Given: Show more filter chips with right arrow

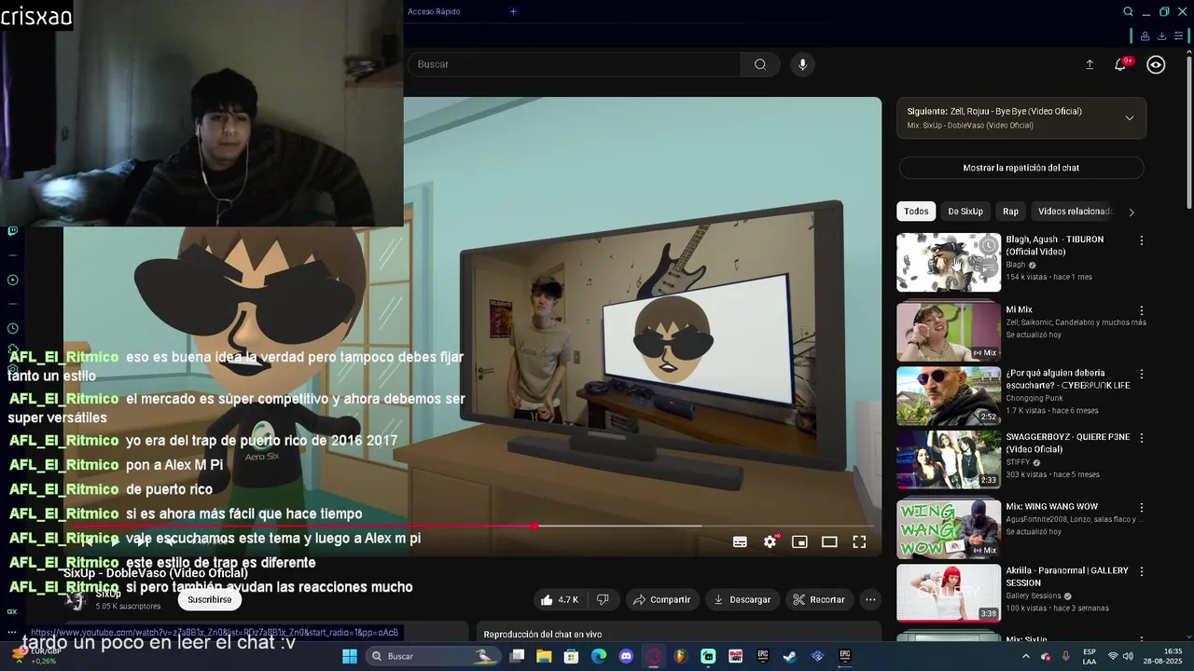Looking at the screenshot, I should click(x=1132, y=212).
